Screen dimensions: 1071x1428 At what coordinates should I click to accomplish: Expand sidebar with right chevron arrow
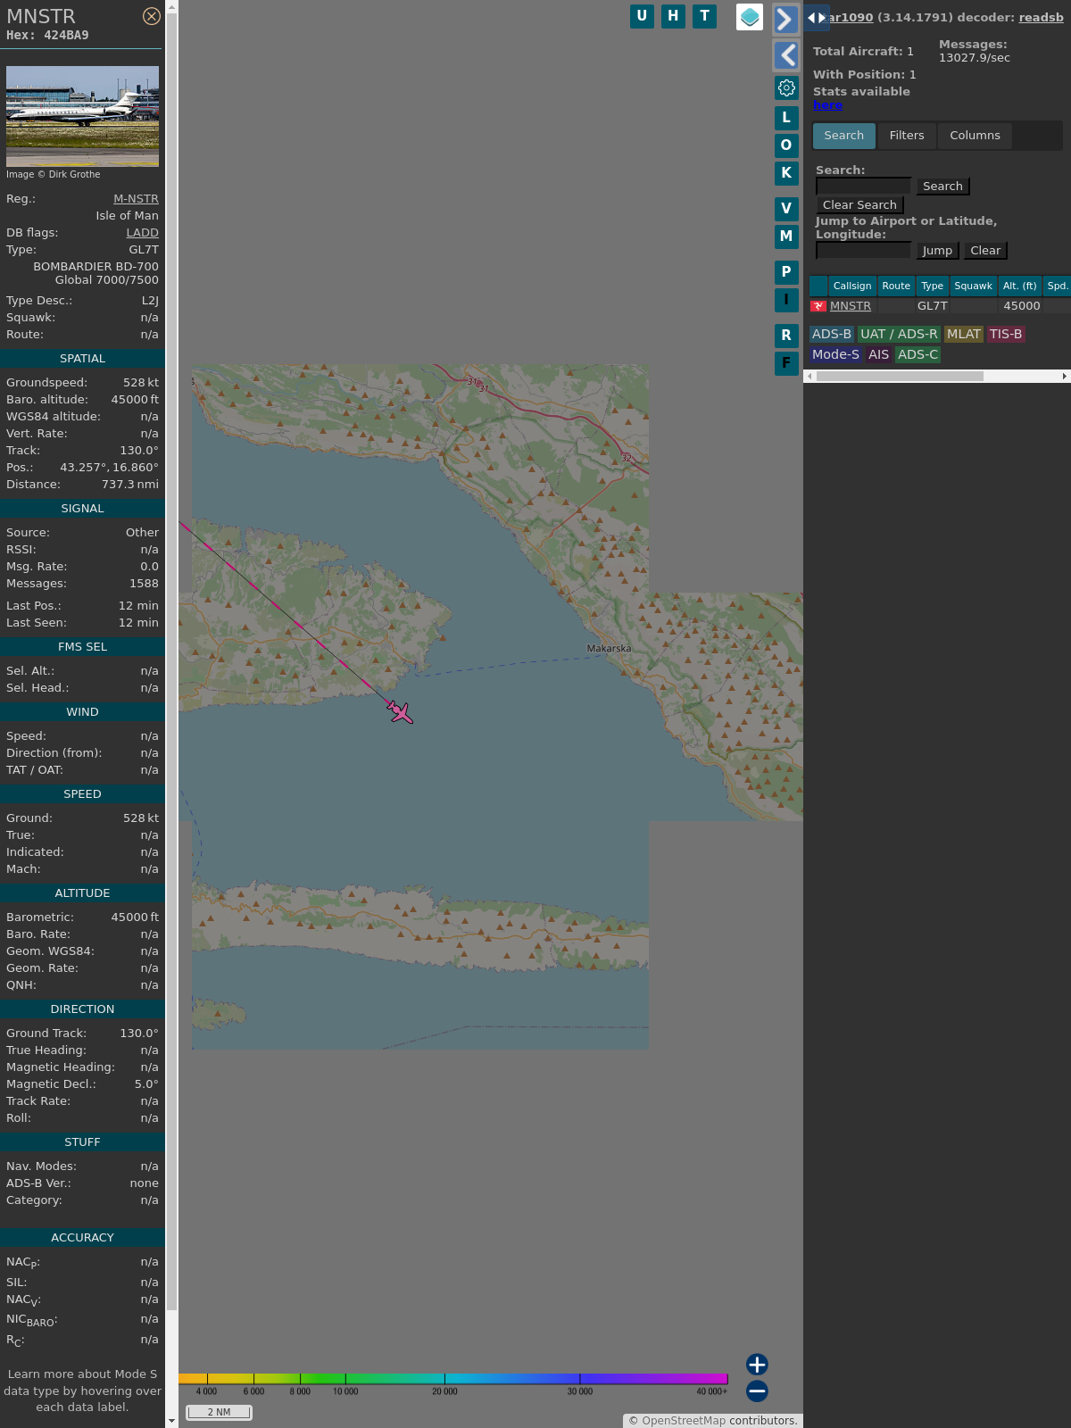785,20
